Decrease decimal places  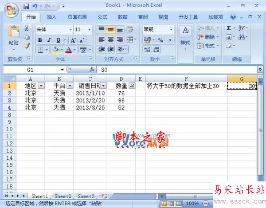(156, 50)
